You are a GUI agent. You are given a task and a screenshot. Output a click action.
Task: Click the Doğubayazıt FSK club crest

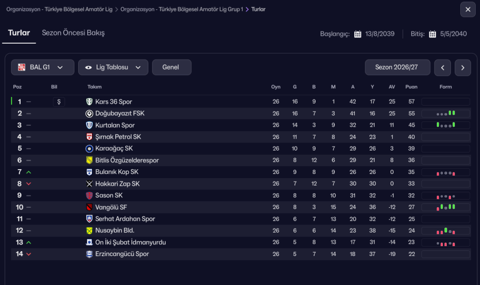pos(89,113)
